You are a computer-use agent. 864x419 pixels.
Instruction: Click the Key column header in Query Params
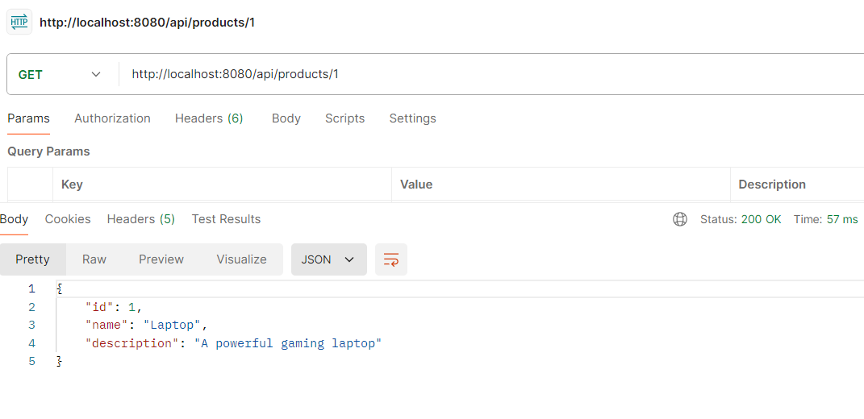click(x=72, y=185)
